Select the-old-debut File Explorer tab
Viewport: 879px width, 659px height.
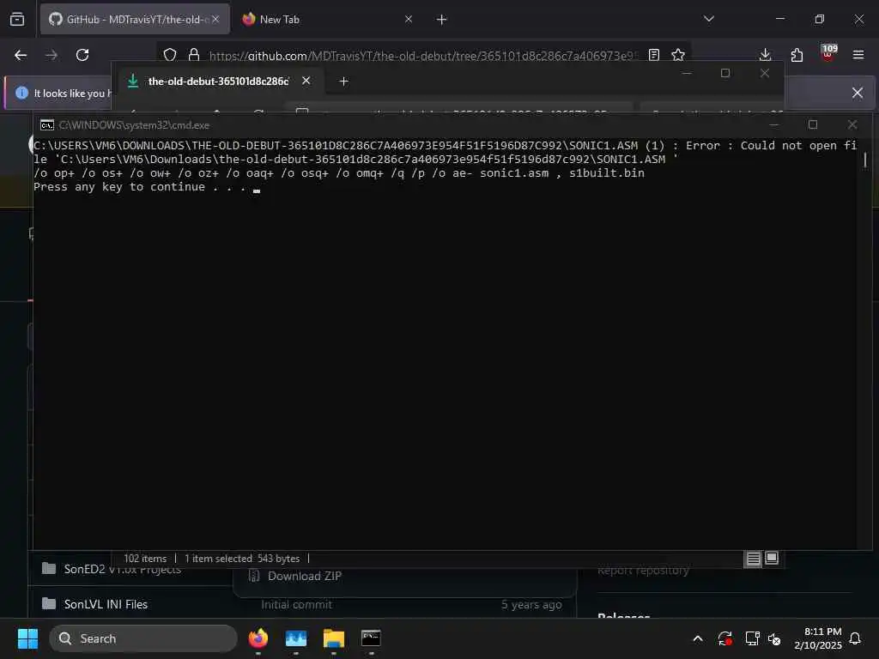(x=217, y=82)
